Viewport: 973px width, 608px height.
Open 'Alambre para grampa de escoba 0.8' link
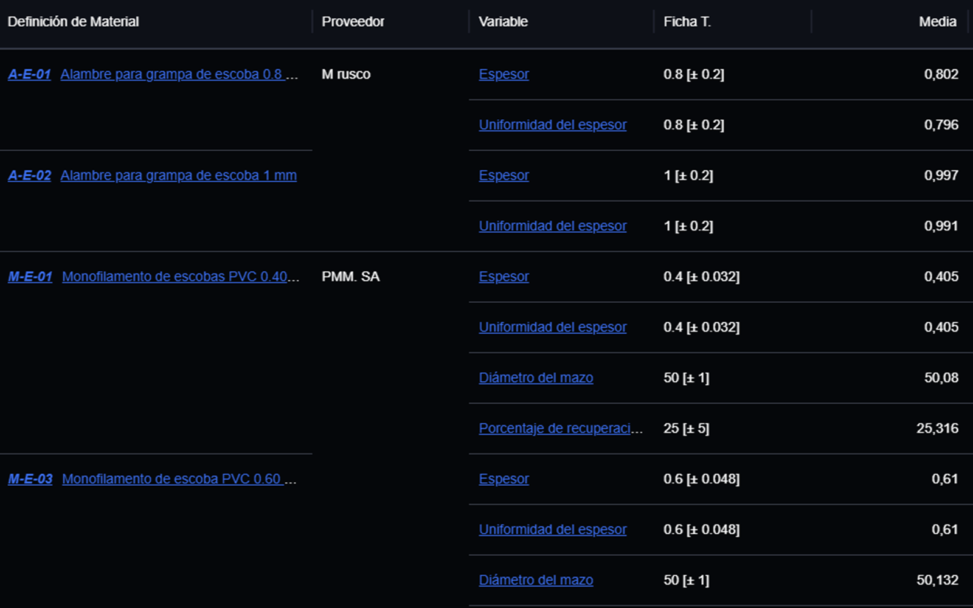click(x=179, y=74)
